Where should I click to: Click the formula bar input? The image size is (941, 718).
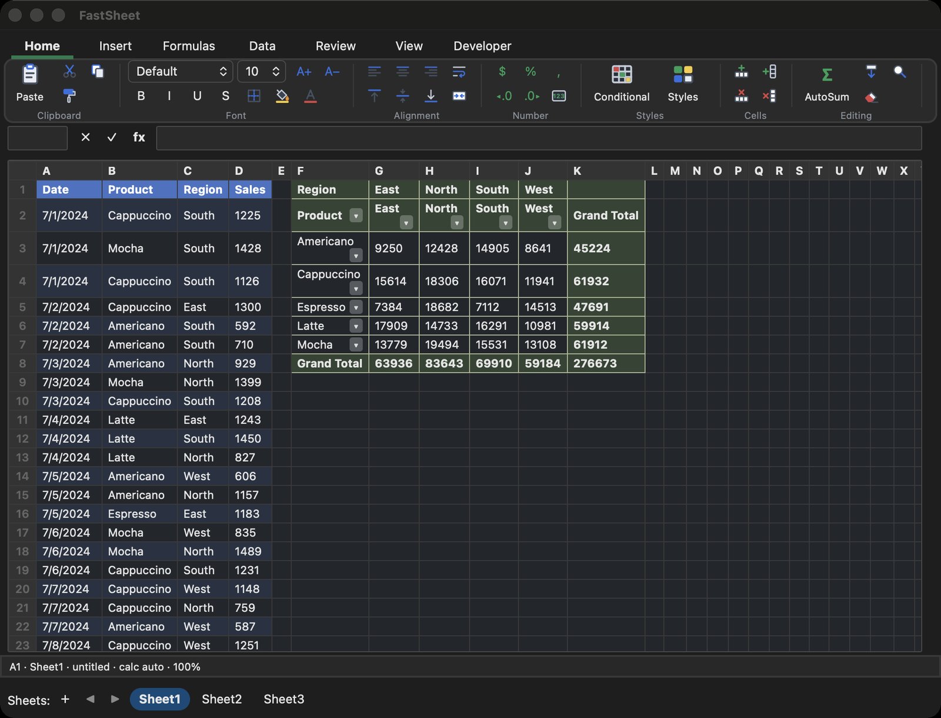click(x=539, y=137)
